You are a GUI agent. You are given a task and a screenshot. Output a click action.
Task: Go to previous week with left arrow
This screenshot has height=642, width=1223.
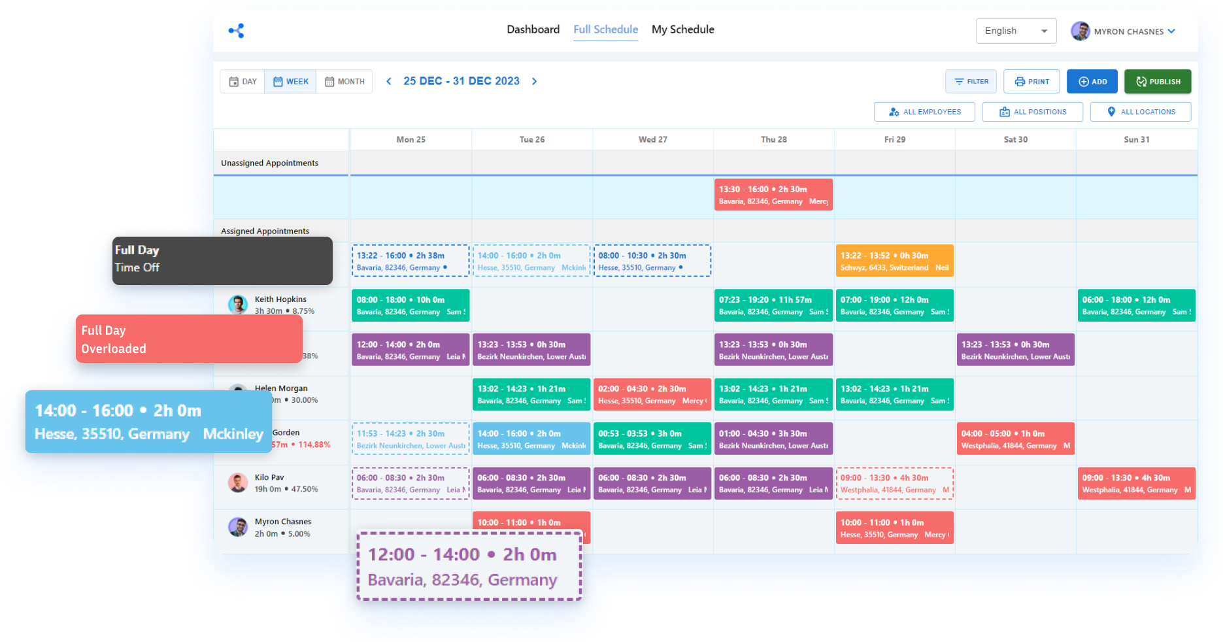pos(389,81)
